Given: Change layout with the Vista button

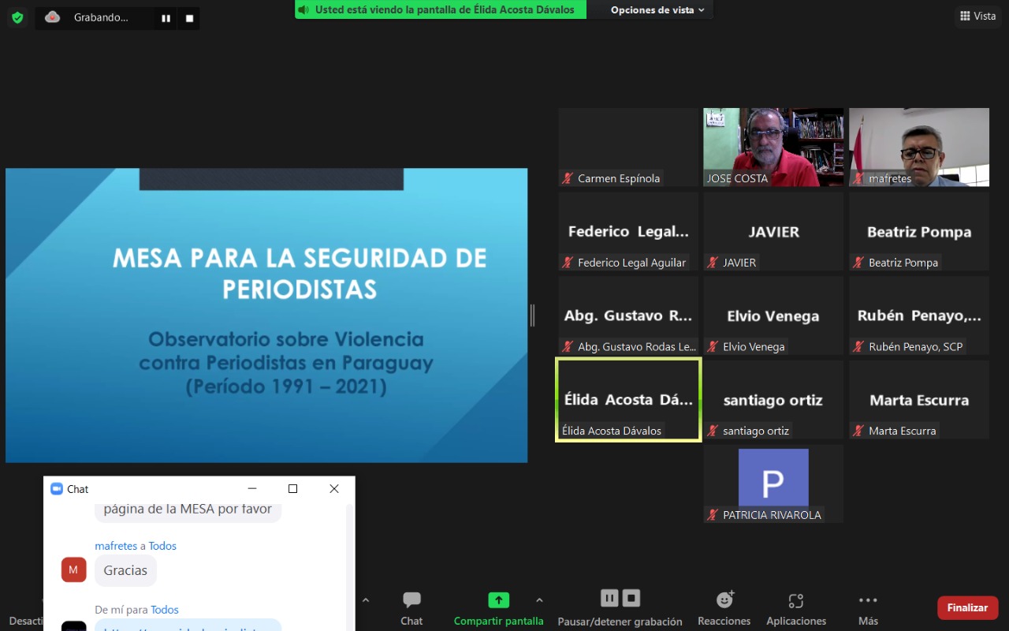Looking at the screenshot, I should point(977,16).
